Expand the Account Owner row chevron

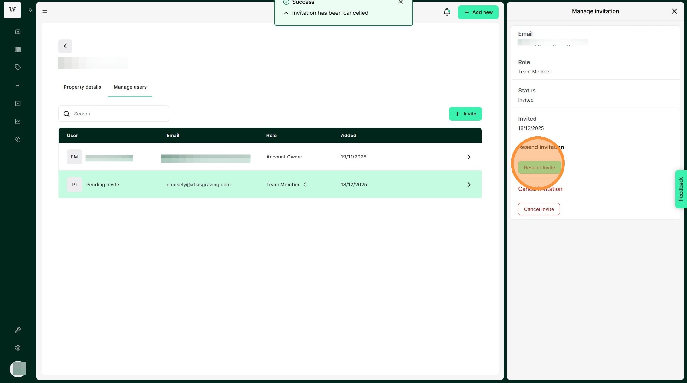(x=469, y=157)
